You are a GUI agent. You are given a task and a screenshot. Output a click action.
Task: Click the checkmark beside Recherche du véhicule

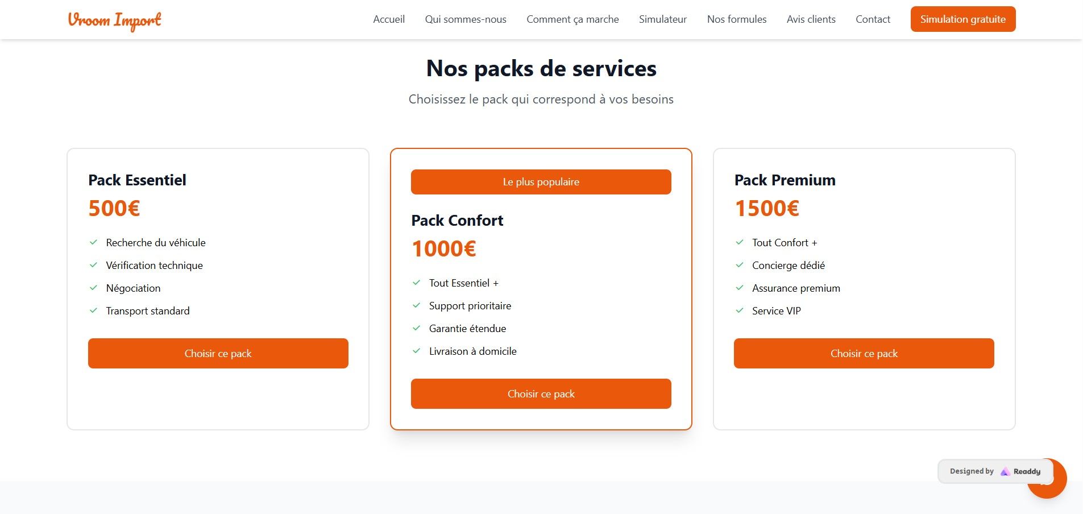click(94, 242)
